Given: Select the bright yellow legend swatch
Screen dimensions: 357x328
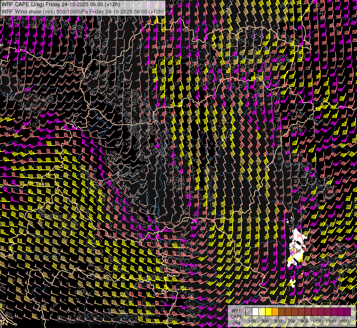Looking at the screenshot, I should pyautogui.click(x=269, y=312).
